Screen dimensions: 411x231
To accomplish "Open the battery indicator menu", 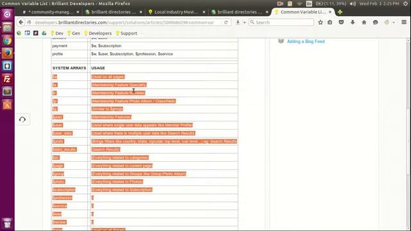I will click(x=331, y=4).
